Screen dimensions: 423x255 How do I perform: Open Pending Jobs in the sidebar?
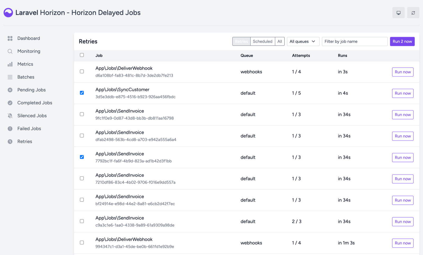[x=31, y=90]
